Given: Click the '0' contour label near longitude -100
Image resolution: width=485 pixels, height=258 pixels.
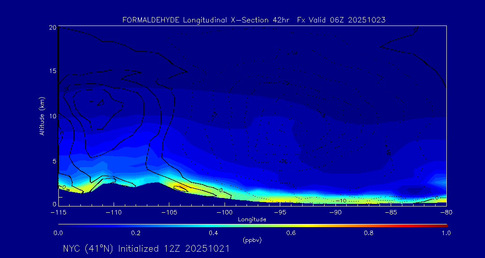Looking at the screenshot, I should [220, 190].
